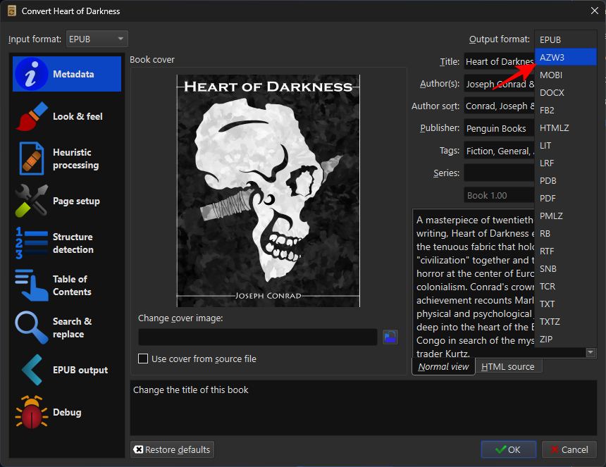
Task: Open the Debug bug icon
Action: [x=32, y=412]
